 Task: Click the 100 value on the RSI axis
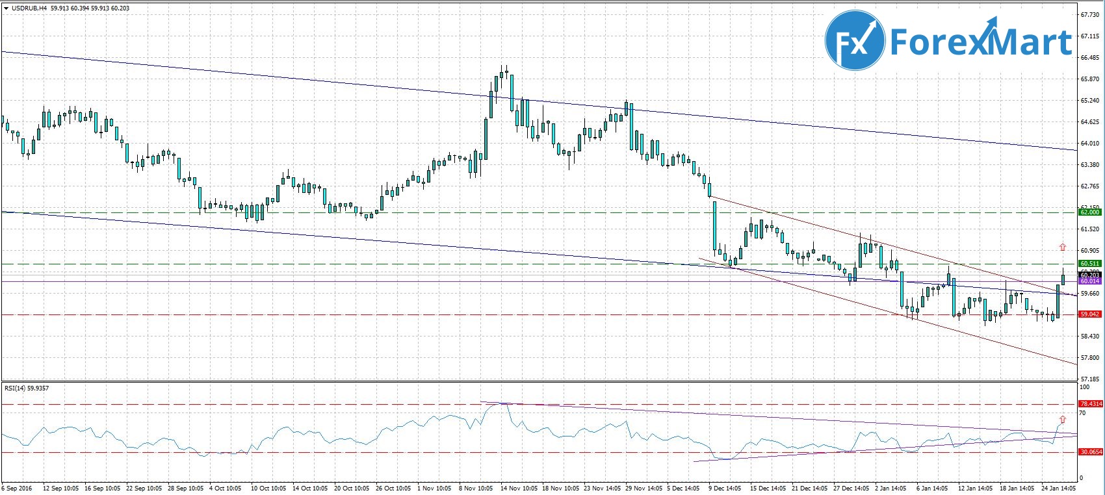(1084, 387)
